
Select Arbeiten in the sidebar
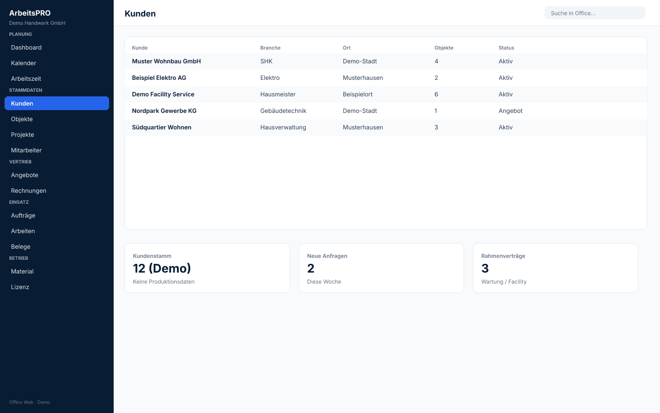57,231
